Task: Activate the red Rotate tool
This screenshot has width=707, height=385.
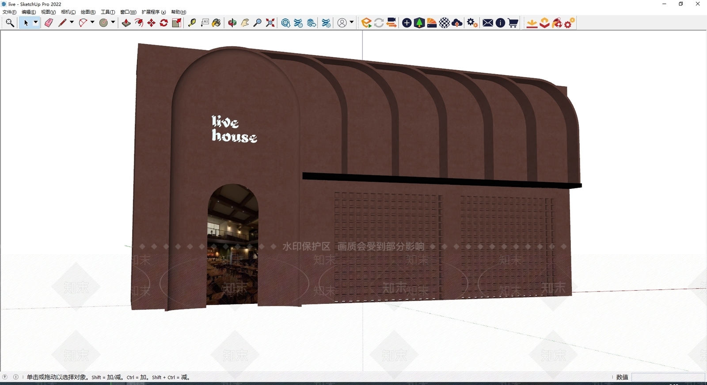Action: coord(163,23)
